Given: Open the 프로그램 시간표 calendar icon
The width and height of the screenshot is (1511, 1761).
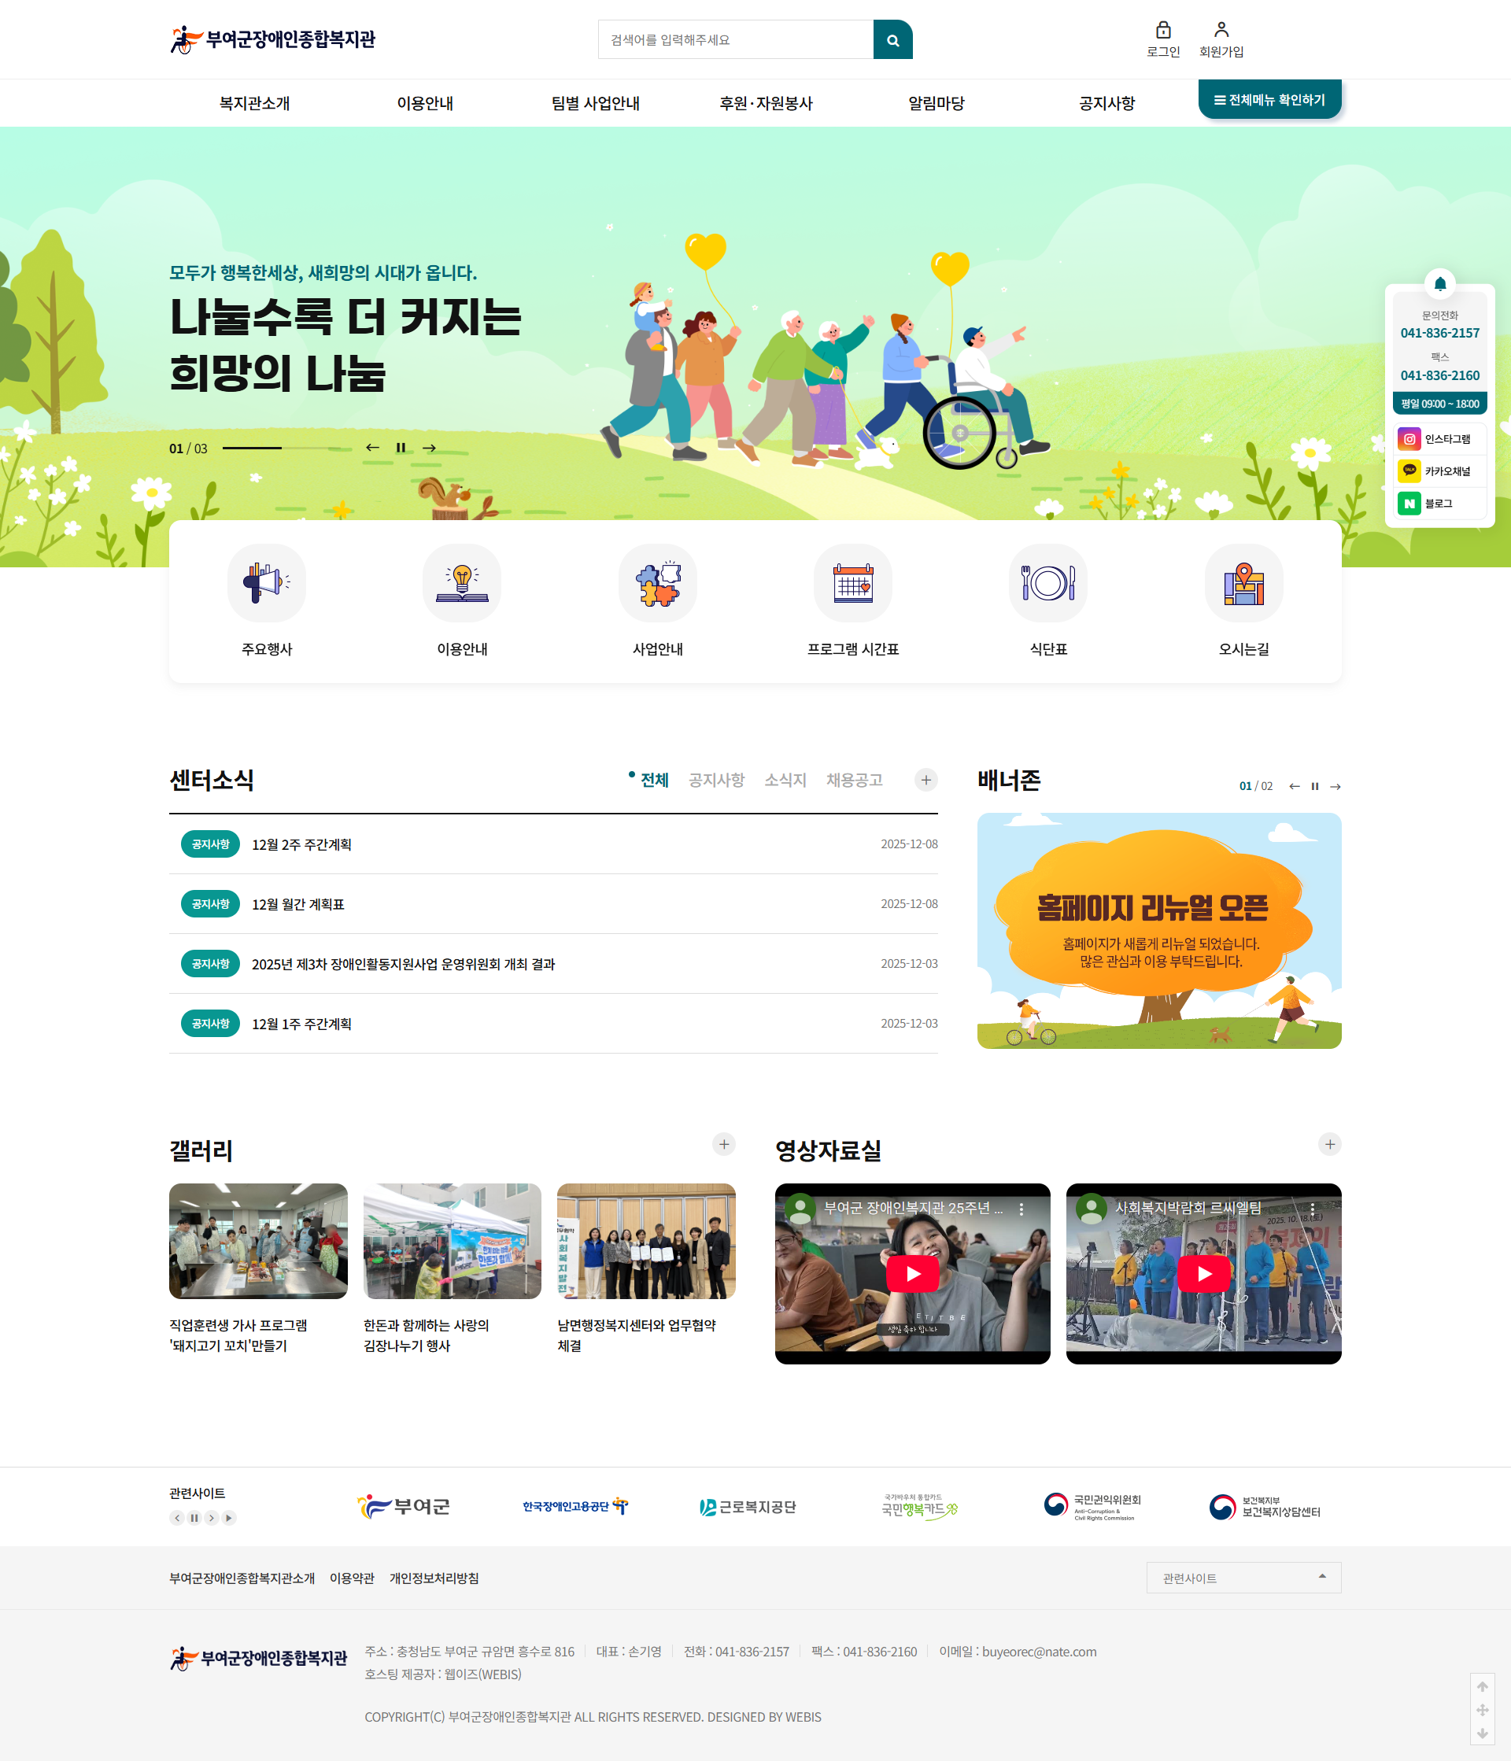Looking at the screenshot, I should (852, 583).
